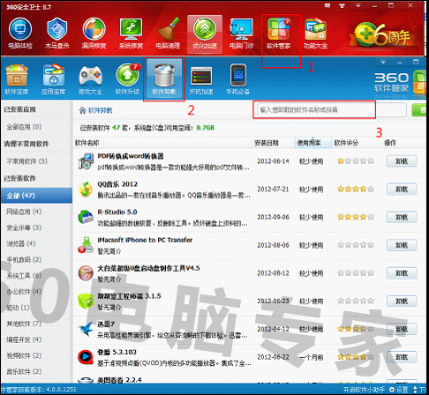Click the 软件卸载 breadcrumb link
This screenshot has width=429, height=395.
coord(100,110)
